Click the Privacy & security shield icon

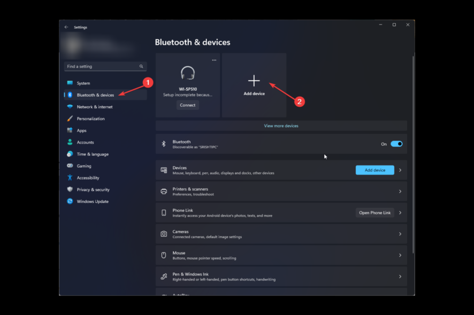tap(70, 190)
